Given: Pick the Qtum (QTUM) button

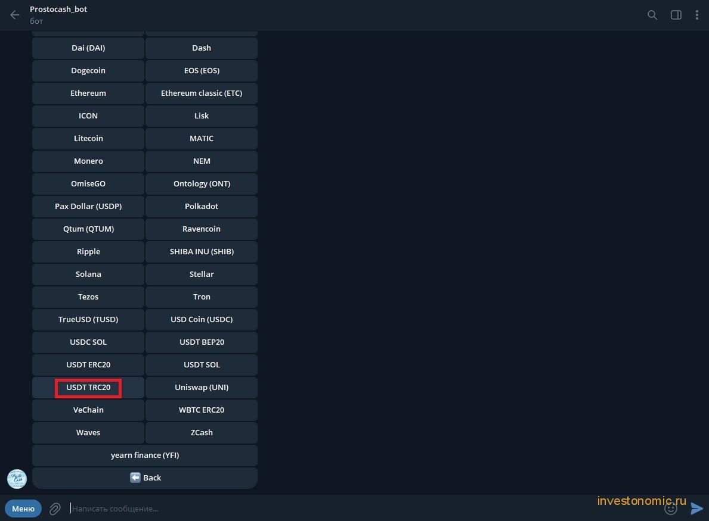Looking at the screenshot, I should (88, 229).
